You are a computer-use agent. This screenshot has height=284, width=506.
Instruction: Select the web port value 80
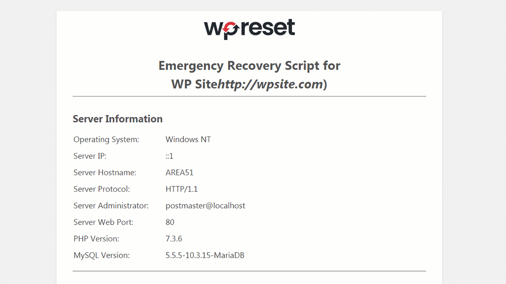click(170, 222)
